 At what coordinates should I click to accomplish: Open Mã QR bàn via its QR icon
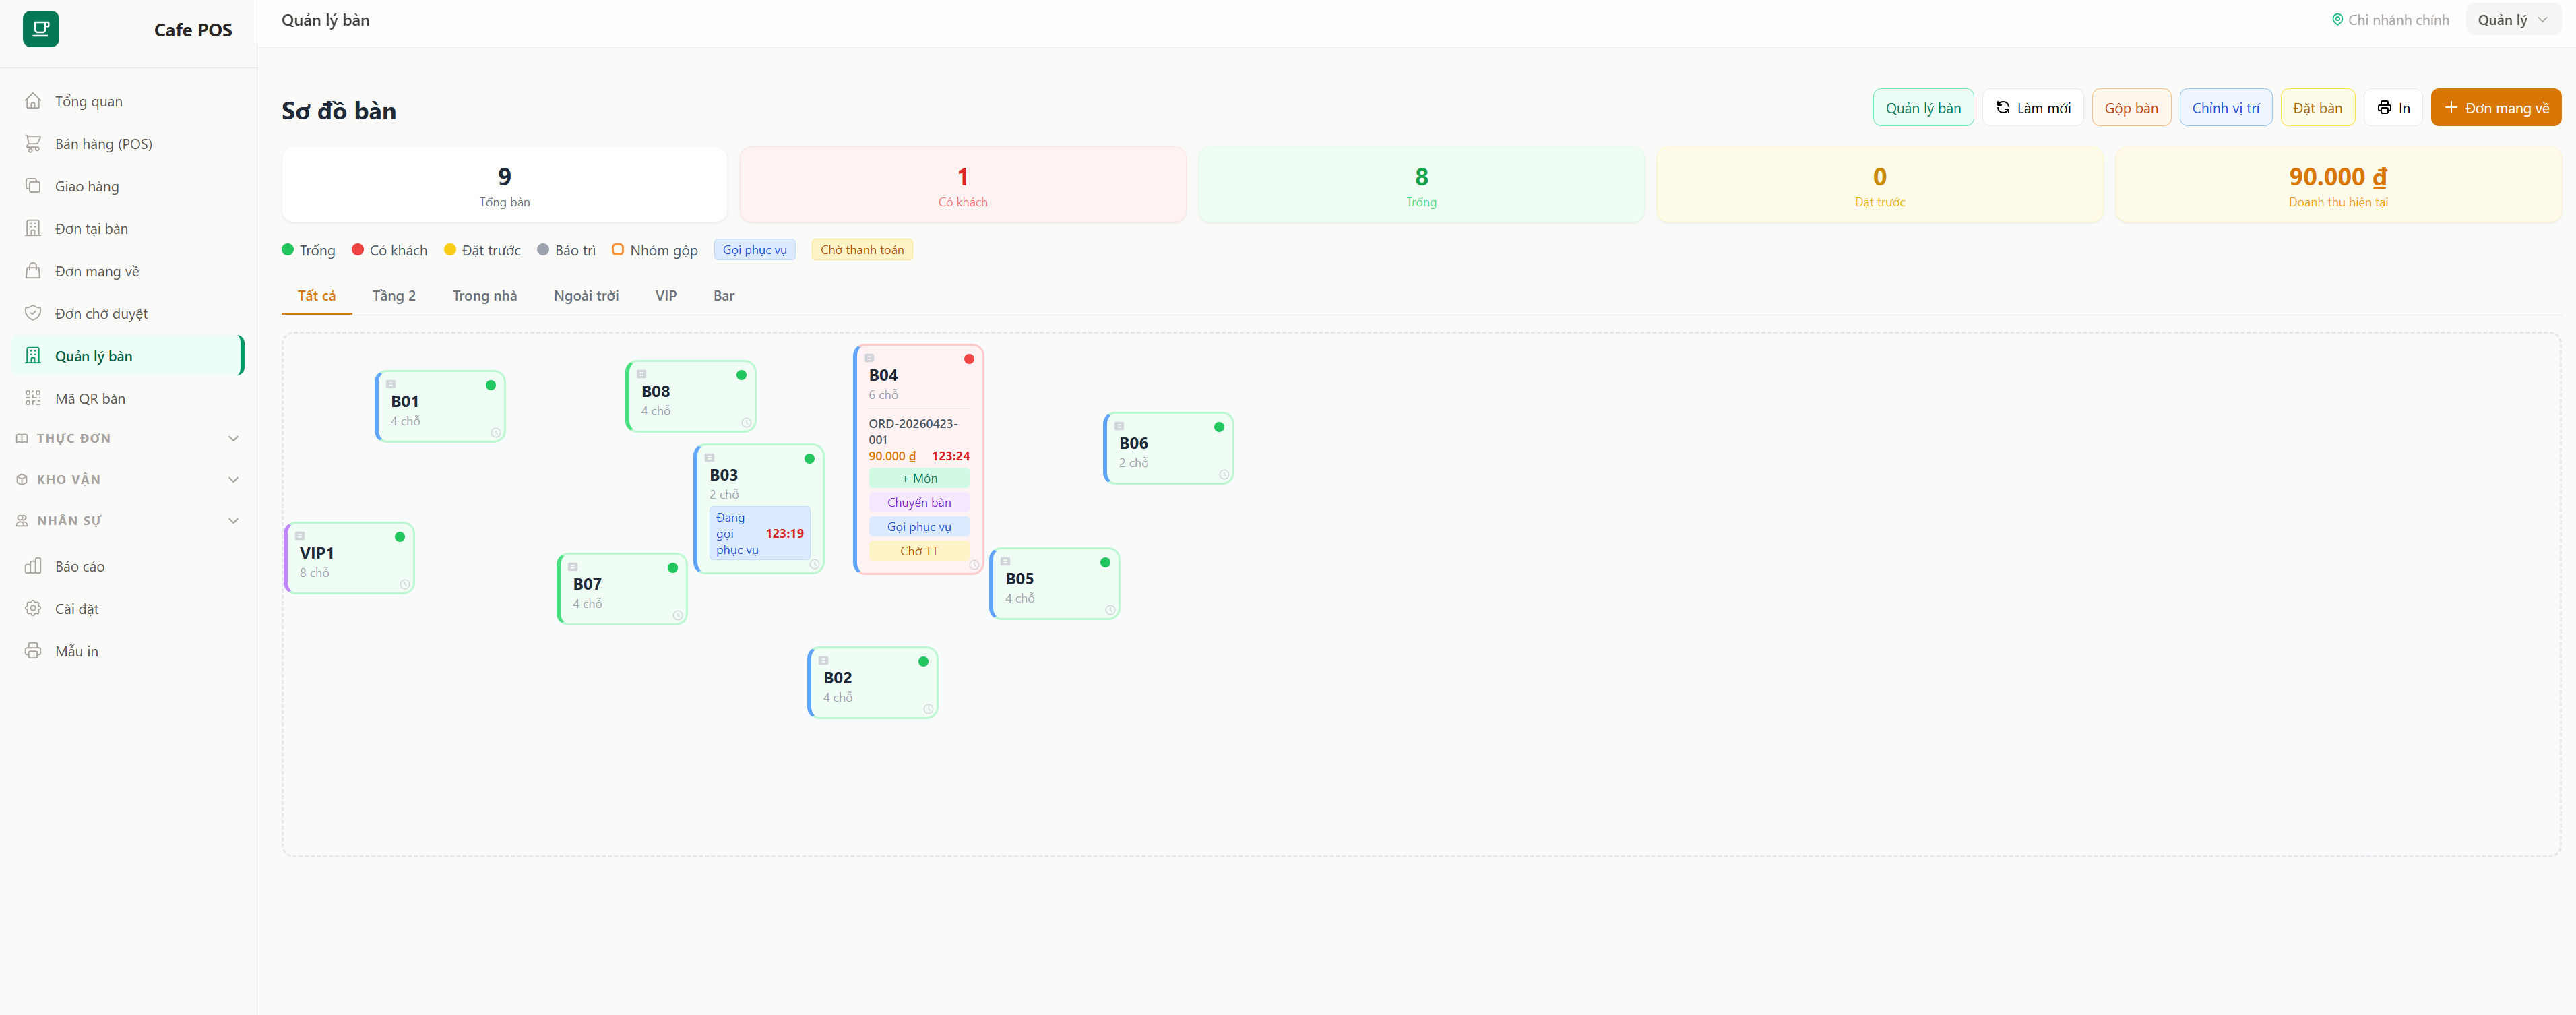click(33, 398)
